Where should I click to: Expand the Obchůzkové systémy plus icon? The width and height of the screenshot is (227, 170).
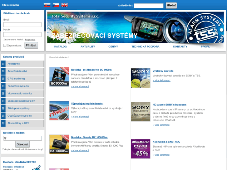3,116
